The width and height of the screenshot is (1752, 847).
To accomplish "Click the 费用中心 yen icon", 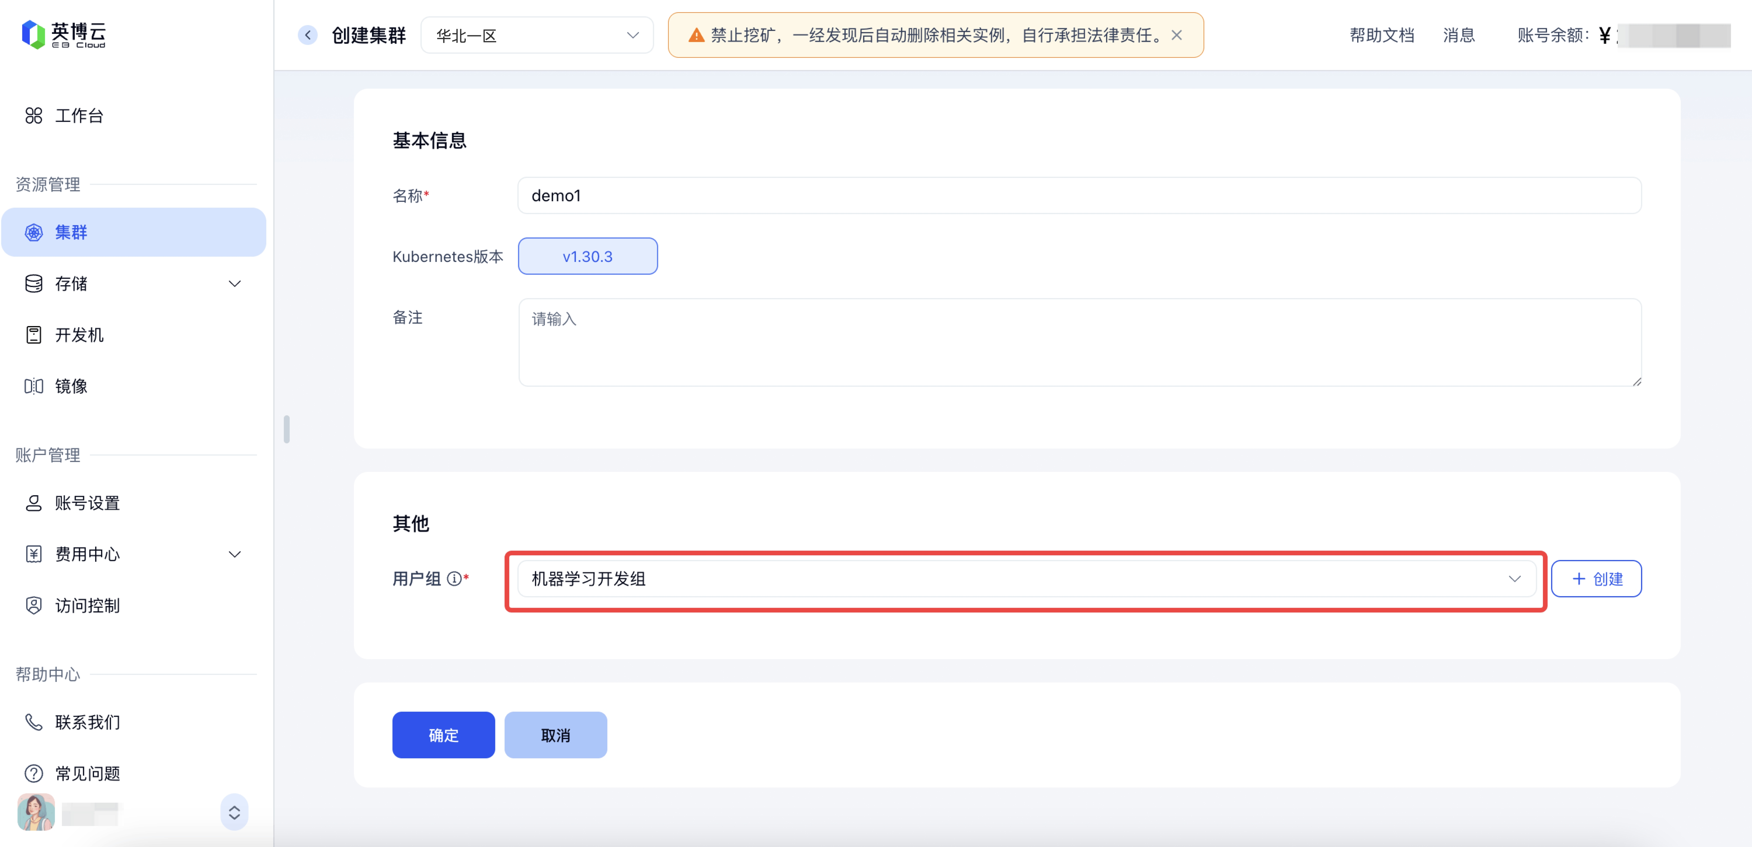I will (33, 554).
